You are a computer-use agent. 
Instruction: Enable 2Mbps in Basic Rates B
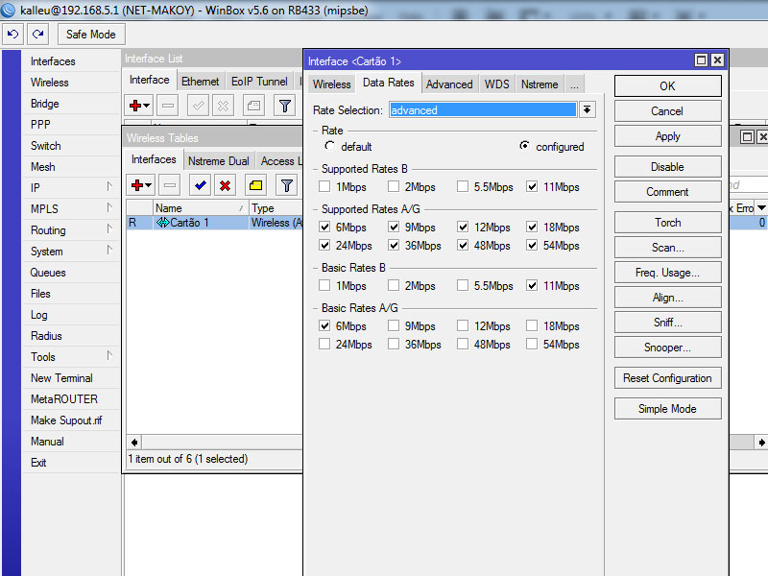click(394, 285)
